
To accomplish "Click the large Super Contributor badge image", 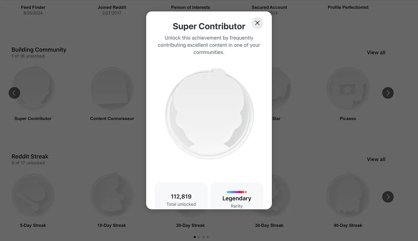I will point(209,113).
